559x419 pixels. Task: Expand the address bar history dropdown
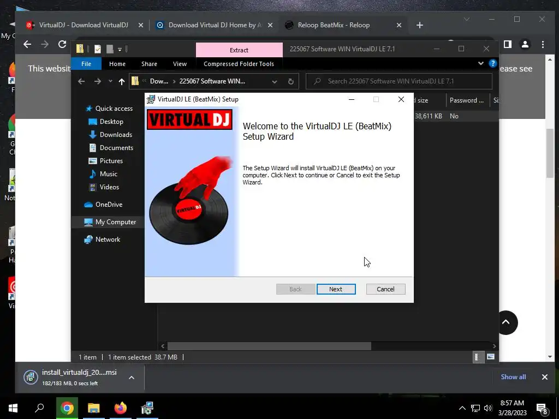(x=275, y=82)
